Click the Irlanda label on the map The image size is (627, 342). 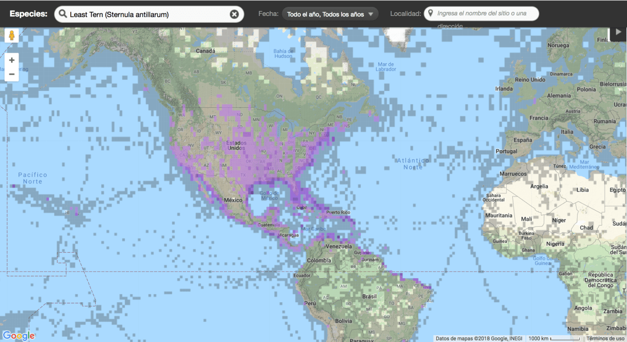[x=504, y=89]
